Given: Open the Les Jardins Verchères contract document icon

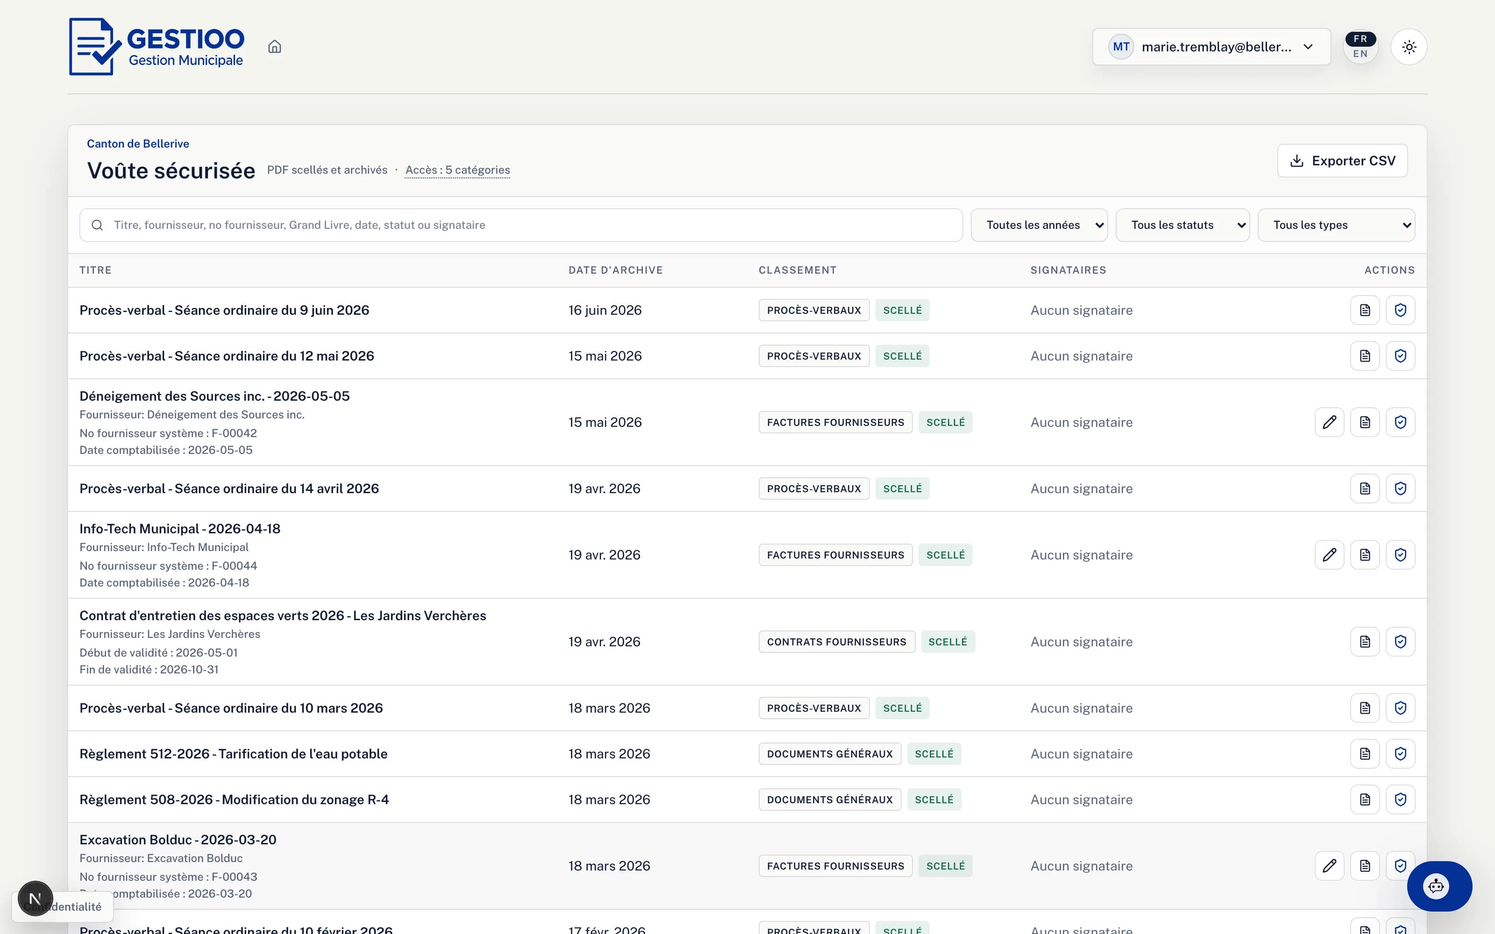Looking at the screenshot, I should [1365, 642].
